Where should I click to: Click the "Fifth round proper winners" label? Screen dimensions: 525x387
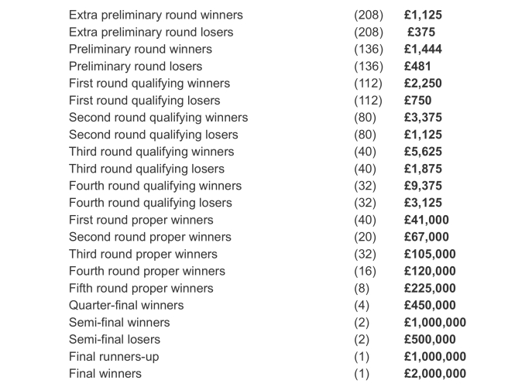coord(141,288)
